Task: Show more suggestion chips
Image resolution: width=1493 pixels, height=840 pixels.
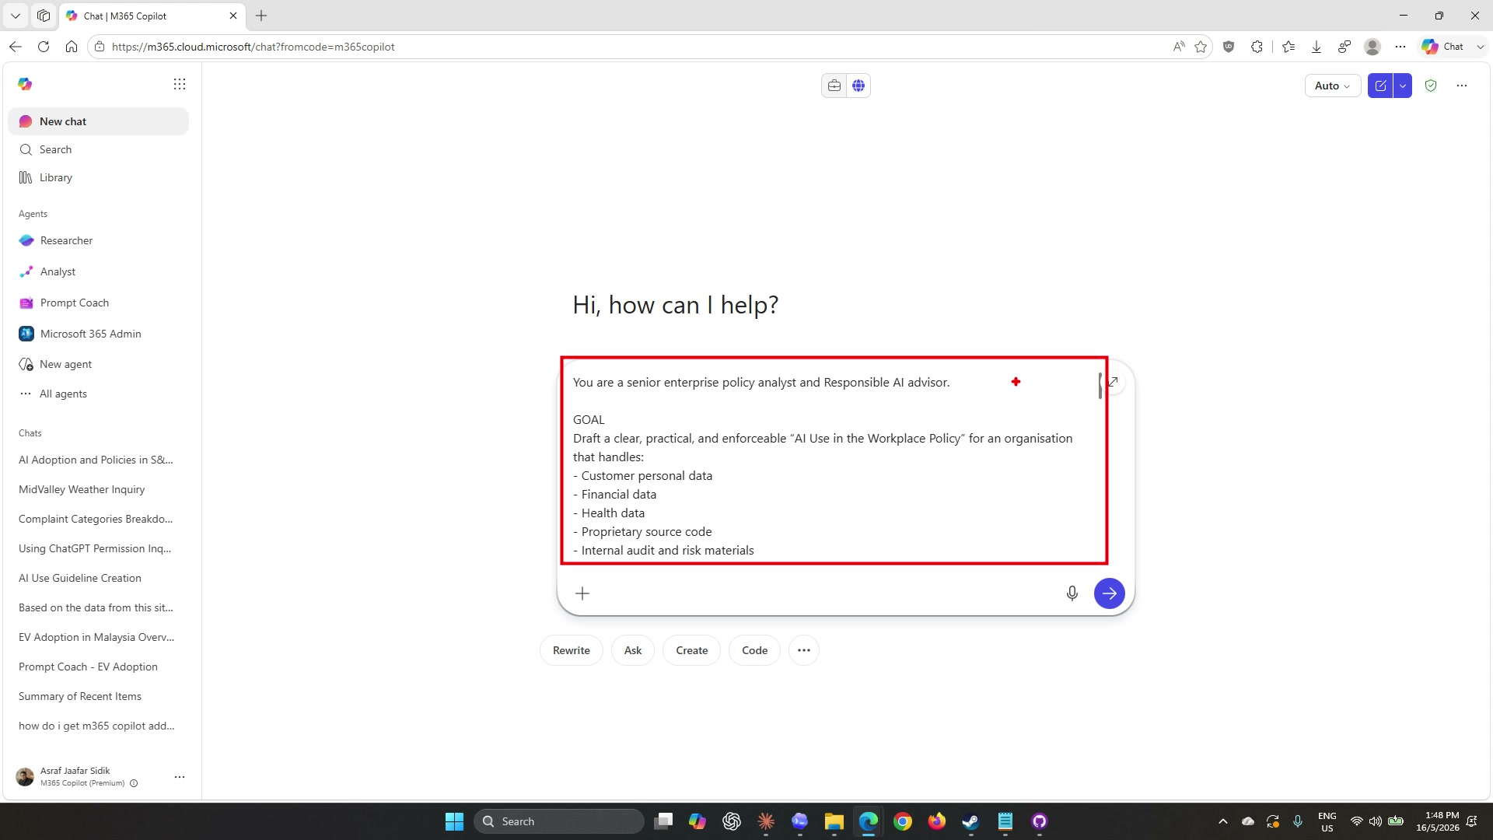Action: [x=804, y=650]
